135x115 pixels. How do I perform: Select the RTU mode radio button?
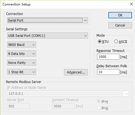click(x=100, y=42)
